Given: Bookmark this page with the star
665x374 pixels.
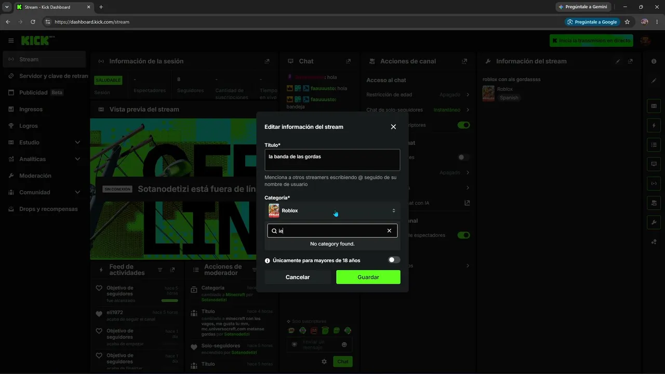Looking at the screenshot, I should 627,22.
